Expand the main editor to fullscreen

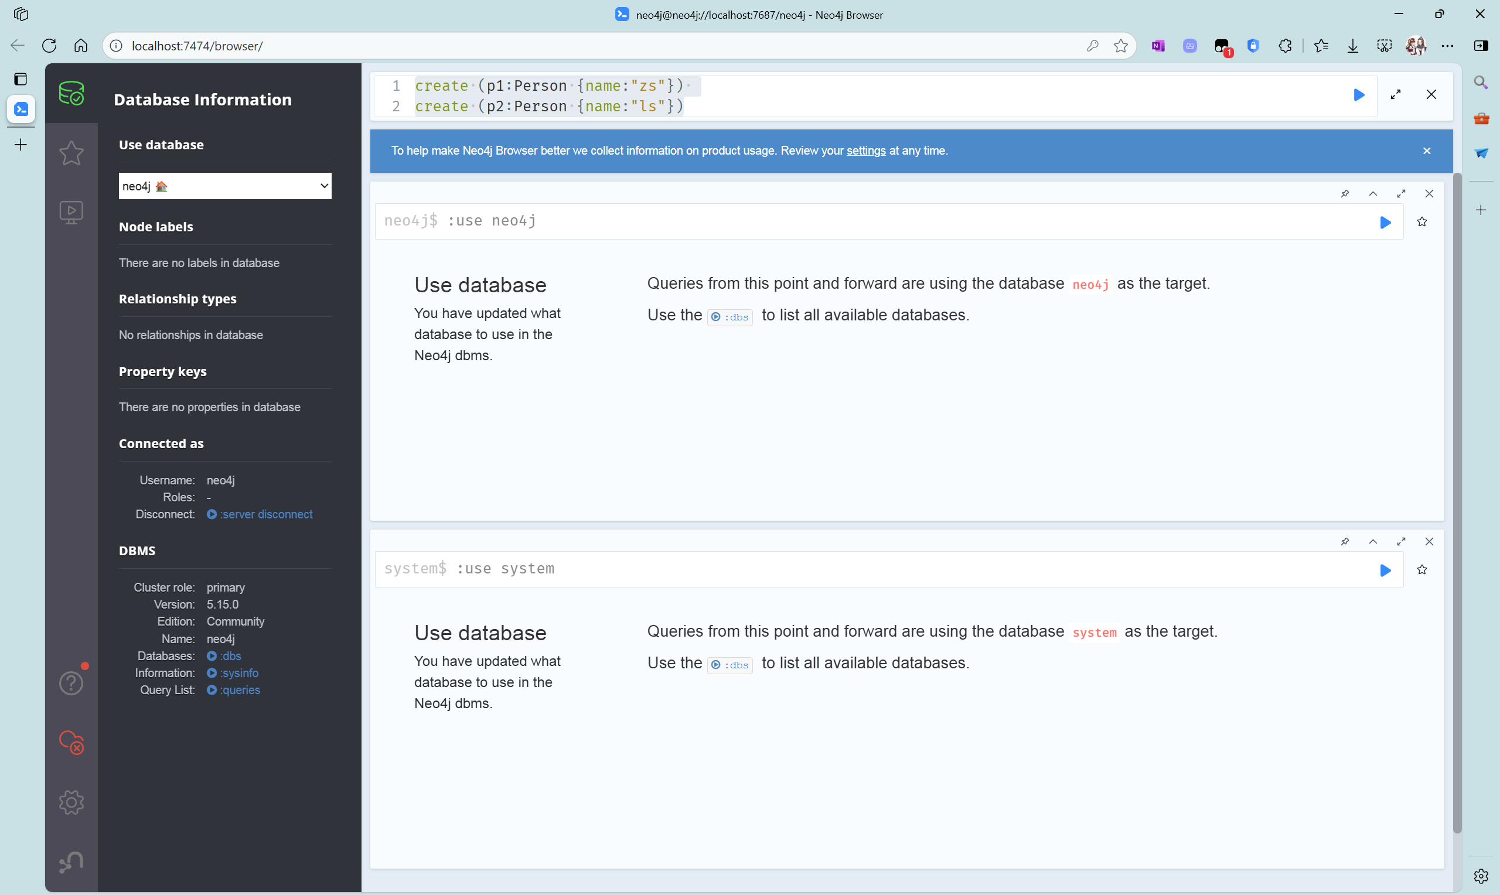(1396, 95)
